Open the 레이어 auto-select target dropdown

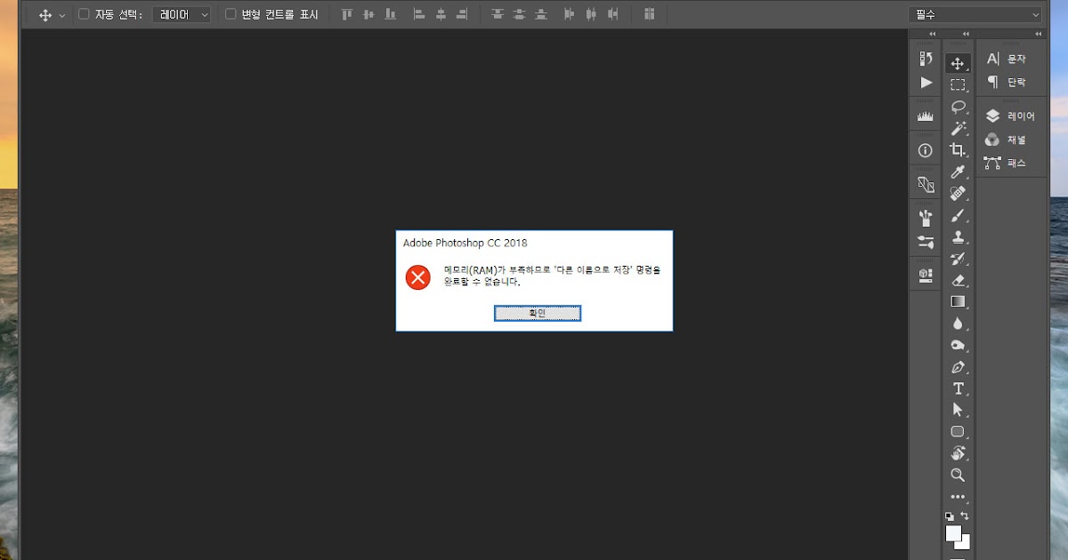pos(182,14)
